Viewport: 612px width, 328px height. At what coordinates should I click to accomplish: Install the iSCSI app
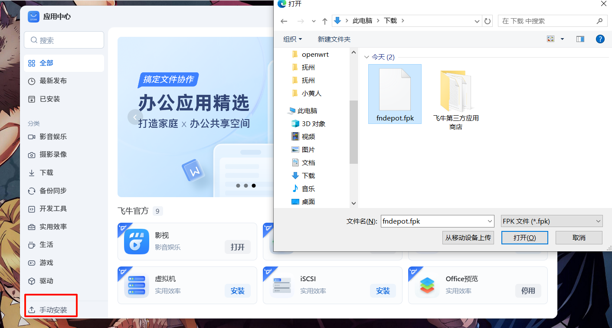click(383, 291)
